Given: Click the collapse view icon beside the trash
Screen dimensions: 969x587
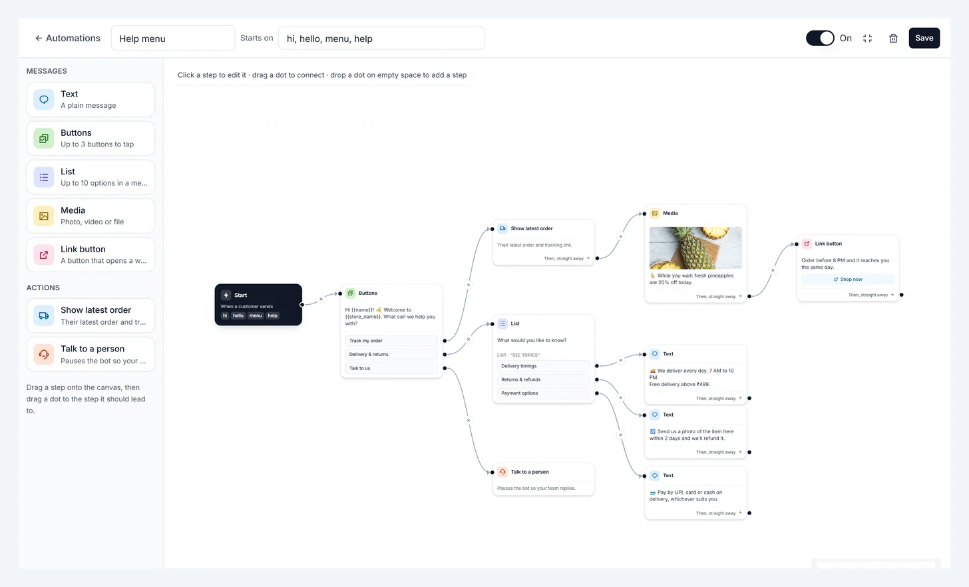Looking at the screenshot, I should [x=867, y=39].
